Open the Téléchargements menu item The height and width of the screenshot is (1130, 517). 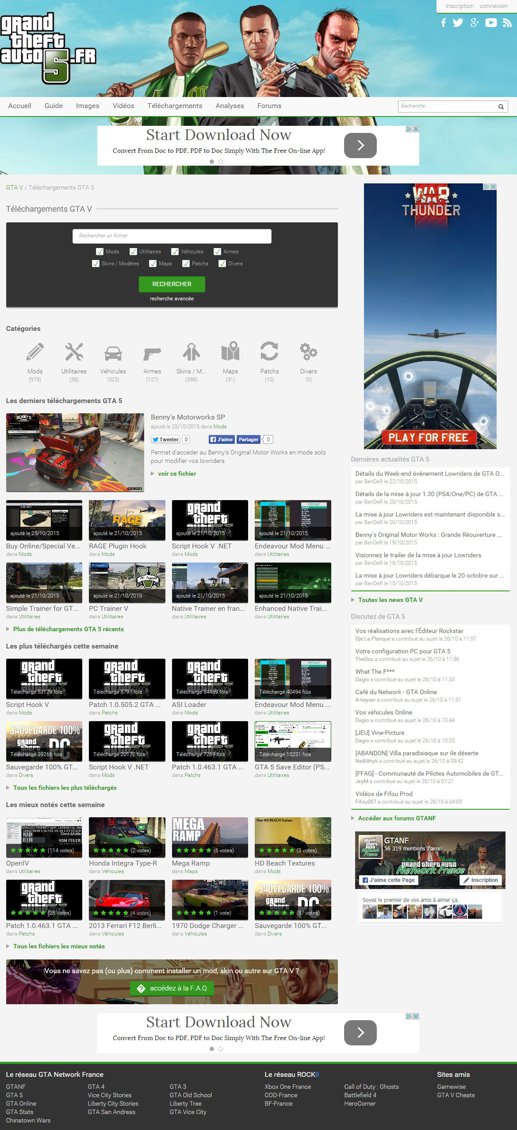coord(175,106)
